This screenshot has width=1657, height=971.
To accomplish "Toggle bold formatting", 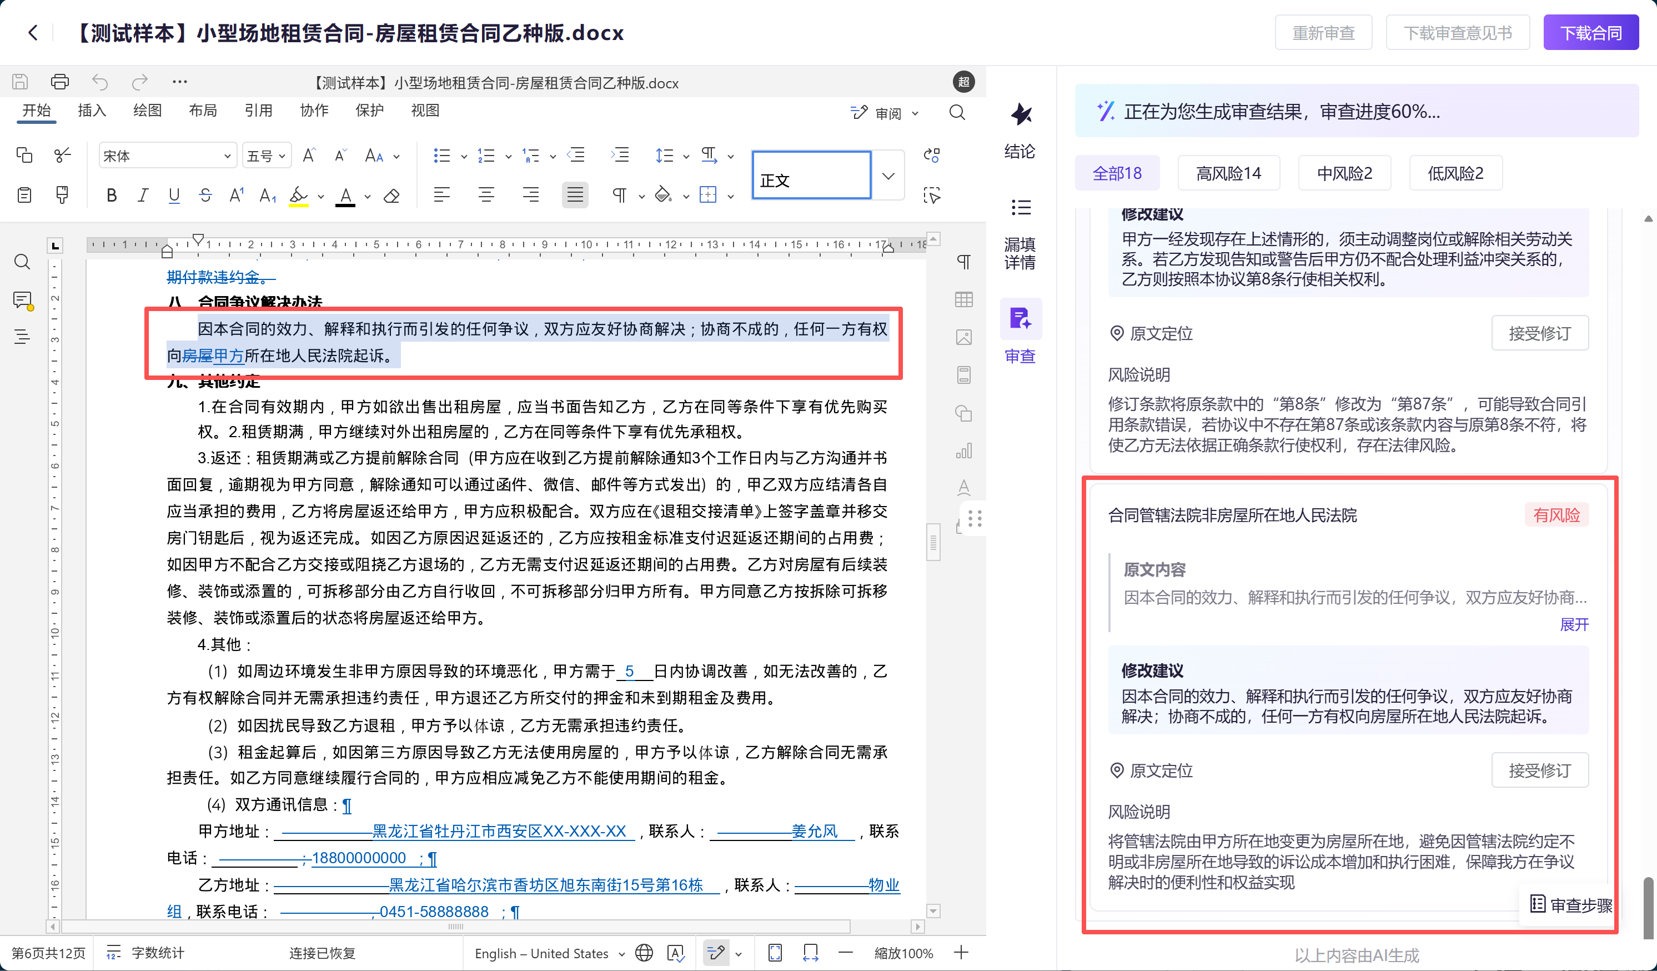I will coord(112,196).
